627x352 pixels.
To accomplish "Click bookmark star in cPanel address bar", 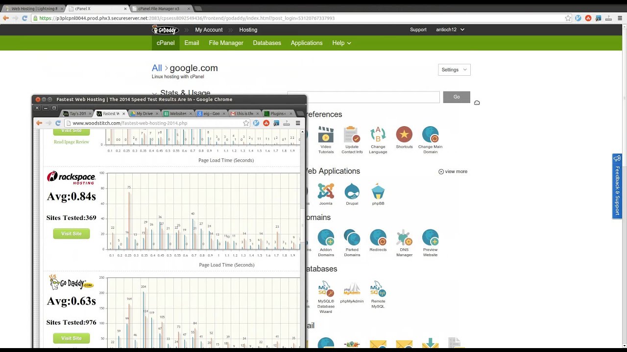I will coord(568,18).
